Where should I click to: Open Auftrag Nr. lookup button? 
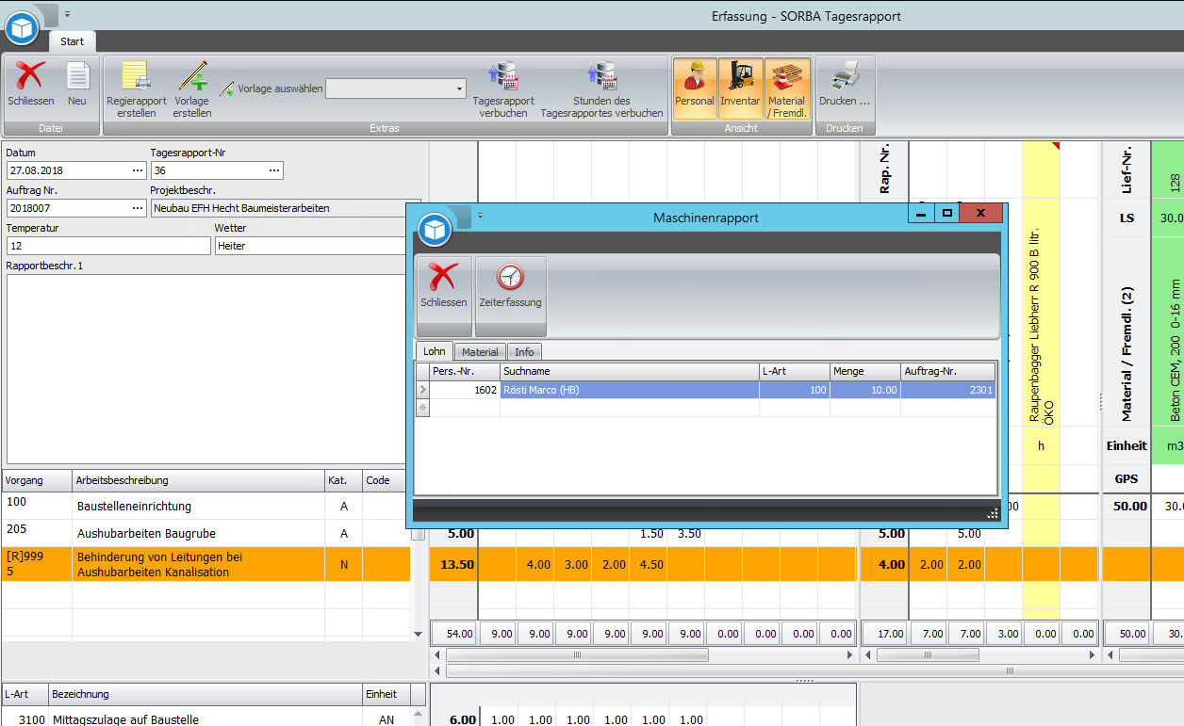click(x=138, y=208)
